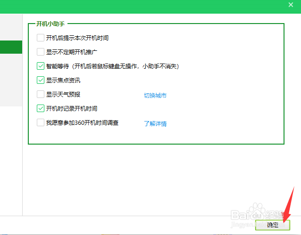301x235 pixels.
Task: Tick the 显示不定期开机推广 checkbox
Action: click(41, 52)
